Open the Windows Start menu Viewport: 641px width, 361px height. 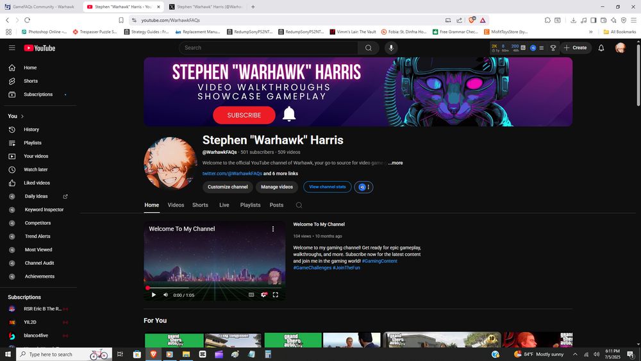coord(7,355)
